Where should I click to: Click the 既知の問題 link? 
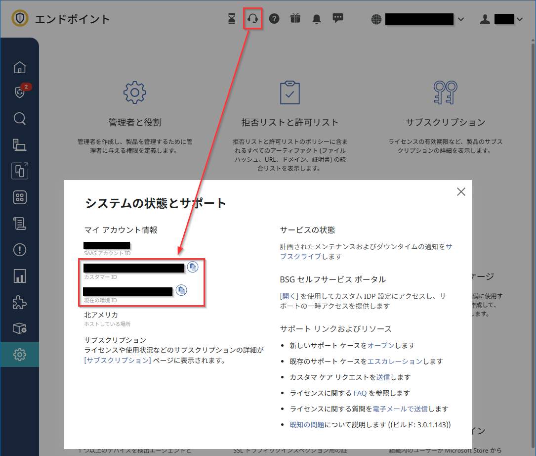click(307, 425)
